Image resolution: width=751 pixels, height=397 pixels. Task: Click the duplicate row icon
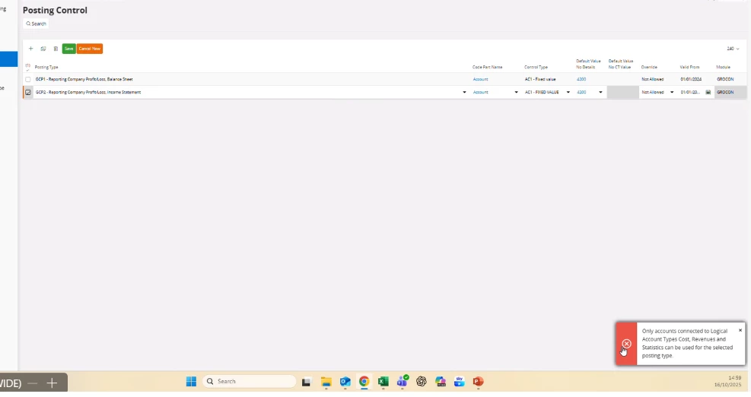(x=43, y=49)
